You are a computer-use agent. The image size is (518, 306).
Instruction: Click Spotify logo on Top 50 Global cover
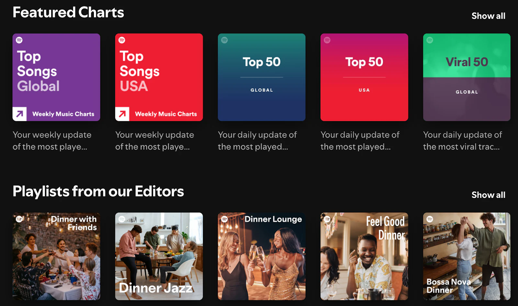pos(224,40)
